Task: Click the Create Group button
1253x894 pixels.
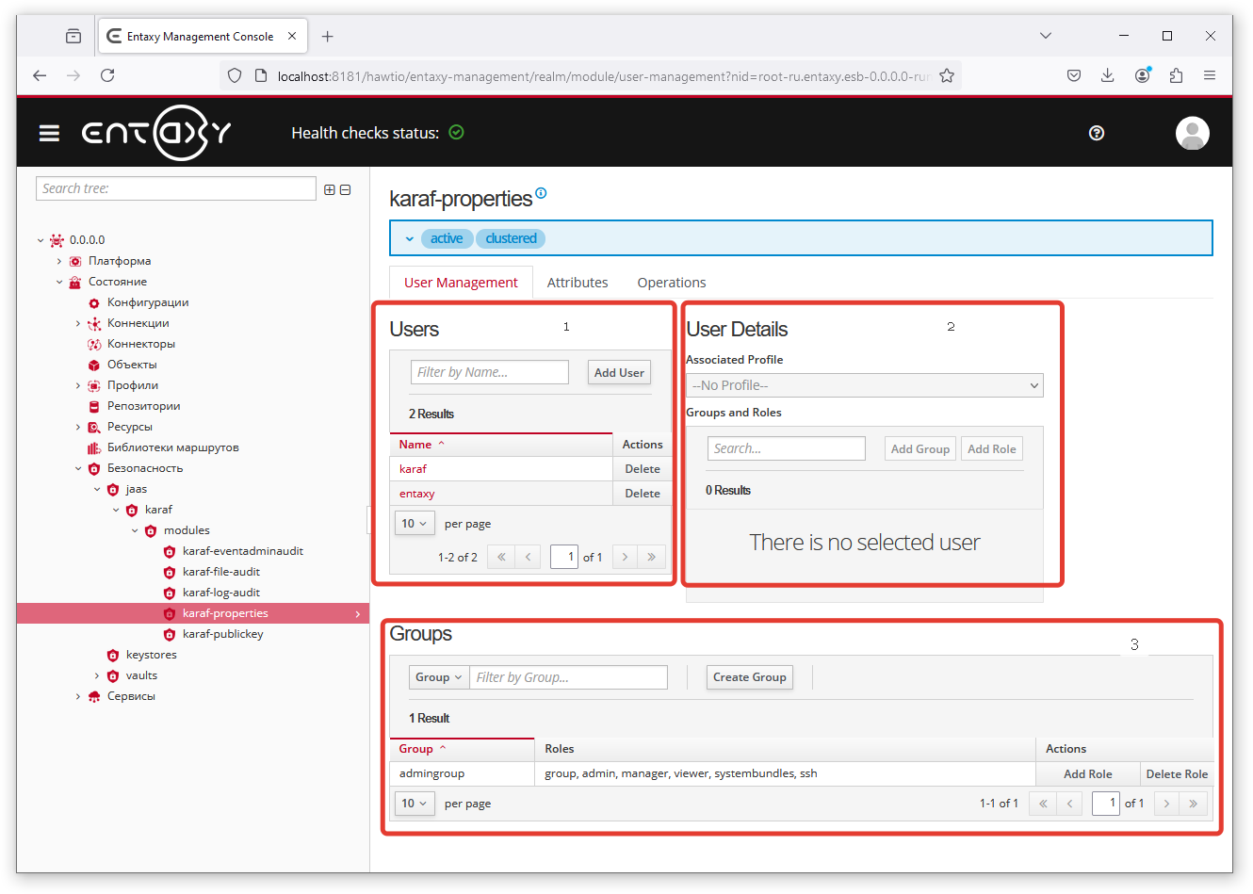Action: [749, 677]
